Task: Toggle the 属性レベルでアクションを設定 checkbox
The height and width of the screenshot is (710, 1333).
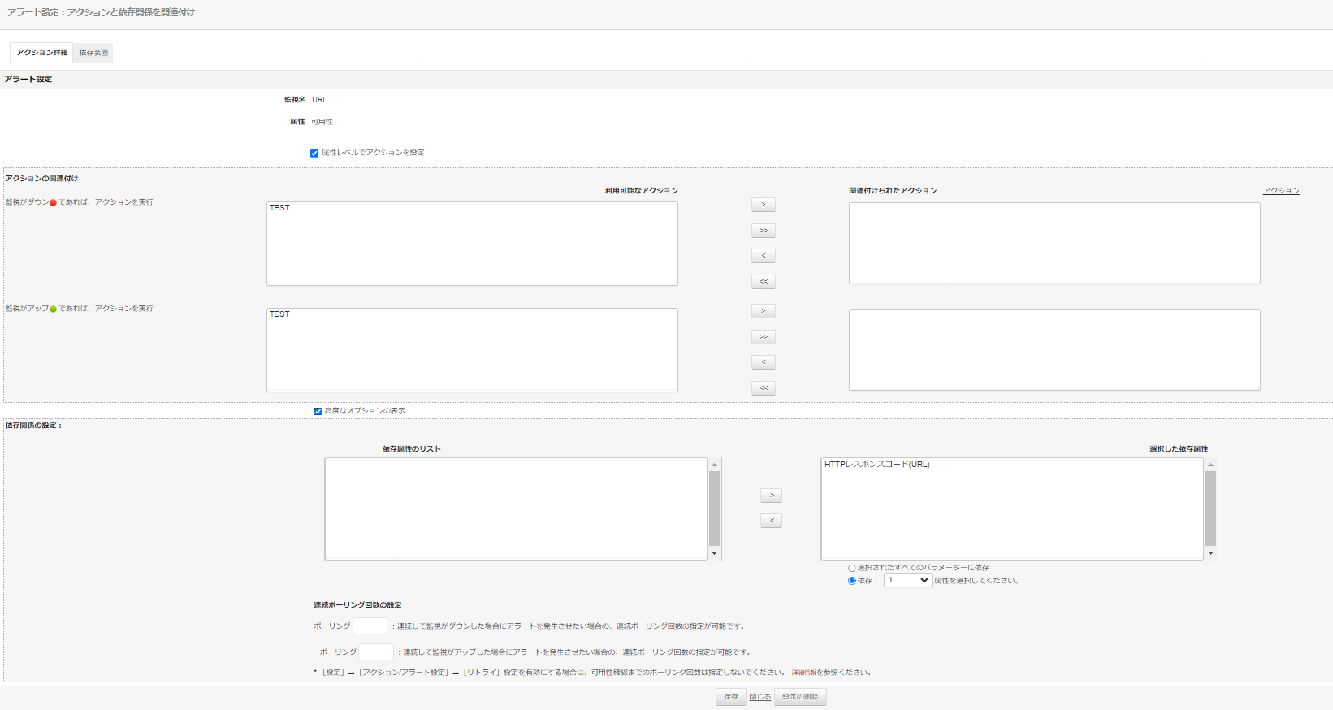Action: point(314,154)
